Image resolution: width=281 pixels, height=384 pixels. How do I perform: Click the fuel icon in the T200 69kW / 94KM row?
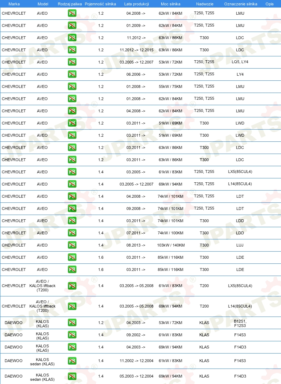72,306
